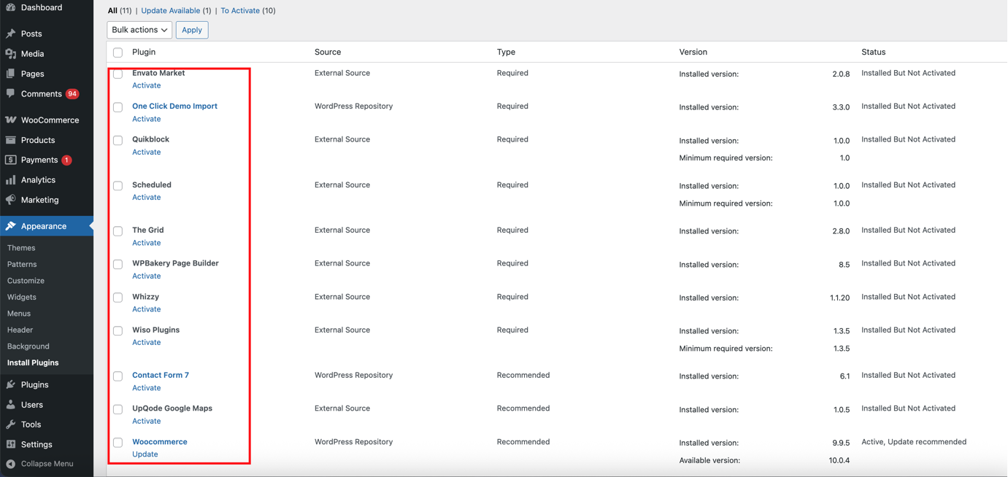Click the Tools wrench icon
Image resolution: width=1008 pixels, height=477 pixels.
11,424
